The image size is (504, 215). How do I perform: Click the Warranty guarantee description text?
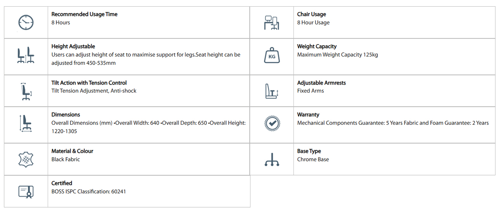[393, 123]
